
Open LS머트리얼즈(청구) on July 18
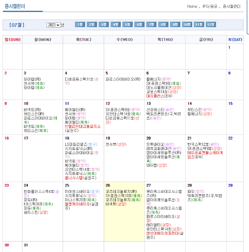(81, 144)
